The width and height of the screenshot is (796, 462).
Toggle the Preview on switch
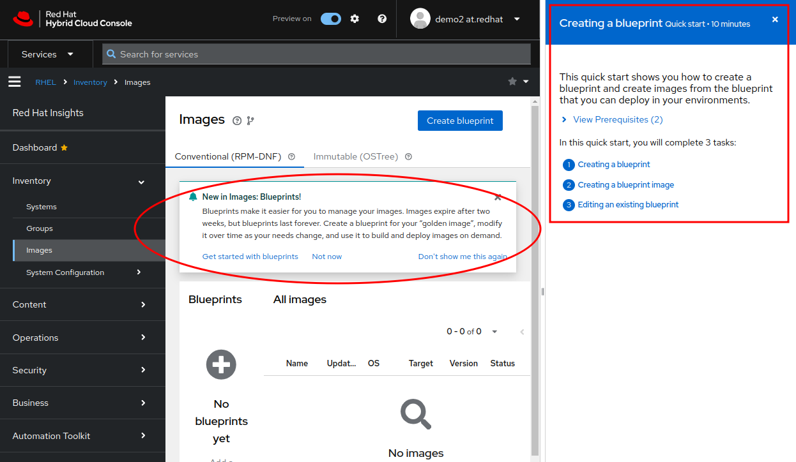pos(330,19)
